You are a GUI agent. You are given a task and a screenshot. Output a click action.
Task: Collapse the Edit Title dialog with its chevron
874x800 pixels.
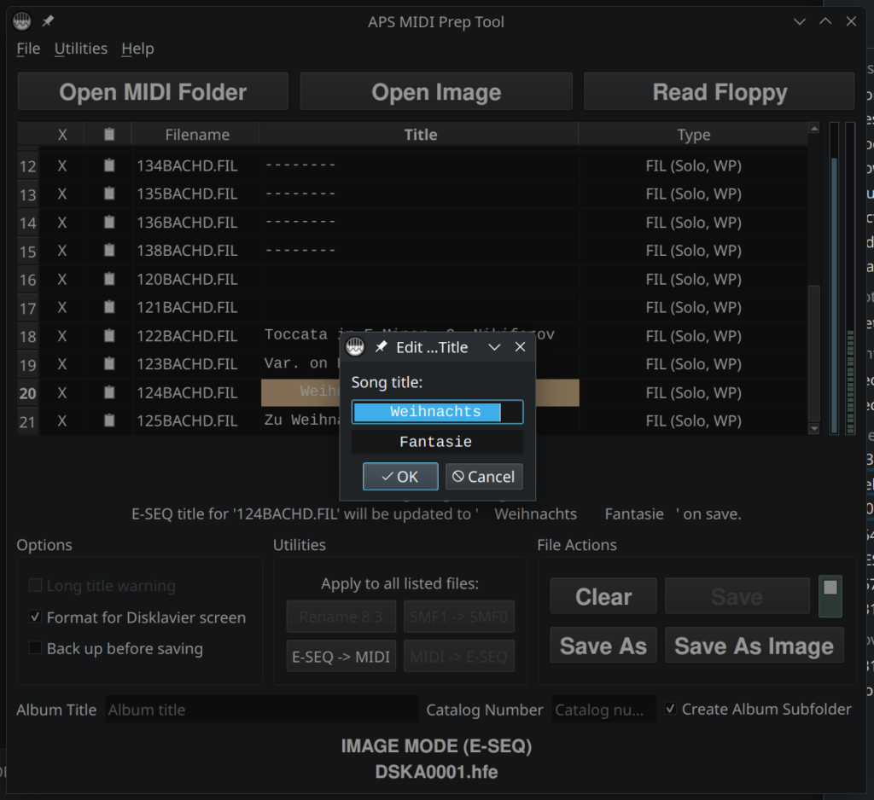(x=493, y=346)
